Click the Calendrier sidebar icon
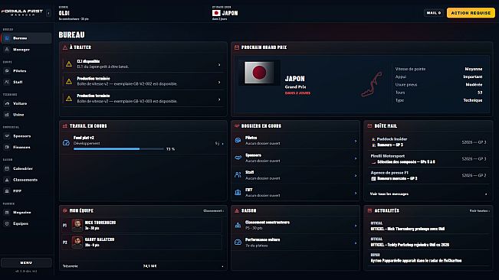Viewport: 499px width, 280px height. tap(7, 168)
